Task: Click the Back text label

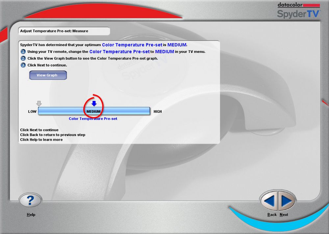Action: click(272, 215)
